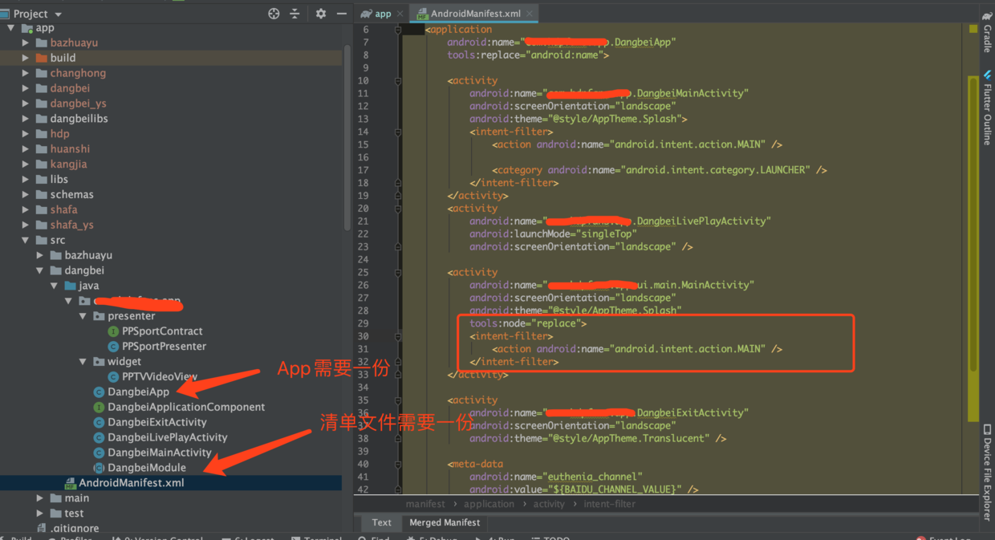
Task: Select the shafa folder
Action: pyautogui.click(x=64, y=210)
